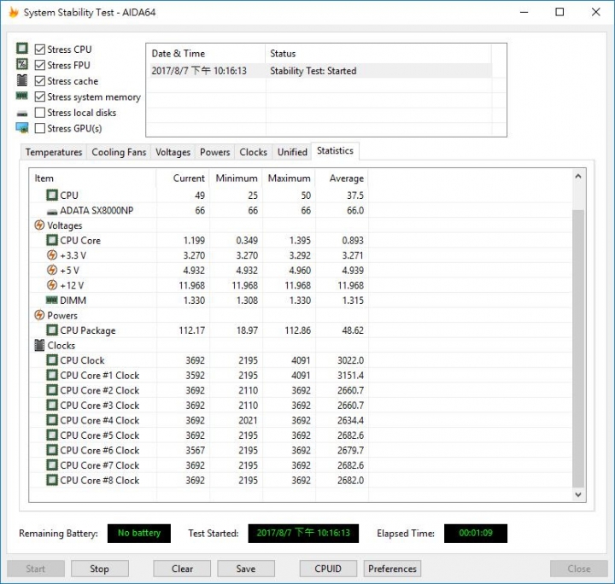
Task: Click the Clear button
Action: (182, 569)
